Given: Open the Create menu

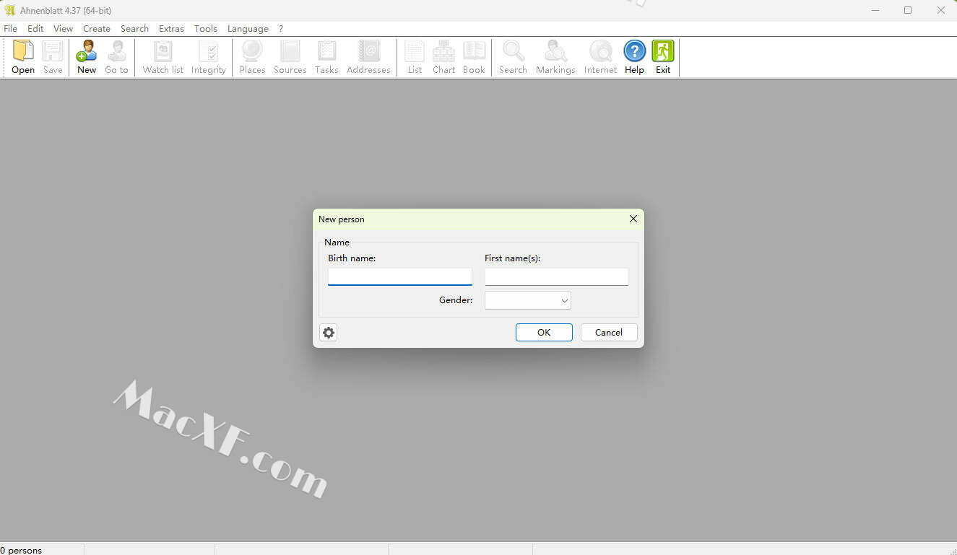Looking at the screenshot, I should (x=97, y=29).
